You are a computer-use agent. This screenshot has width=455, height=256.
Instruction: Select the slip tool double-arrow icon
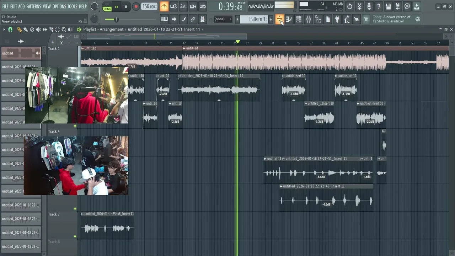point(45,30)
